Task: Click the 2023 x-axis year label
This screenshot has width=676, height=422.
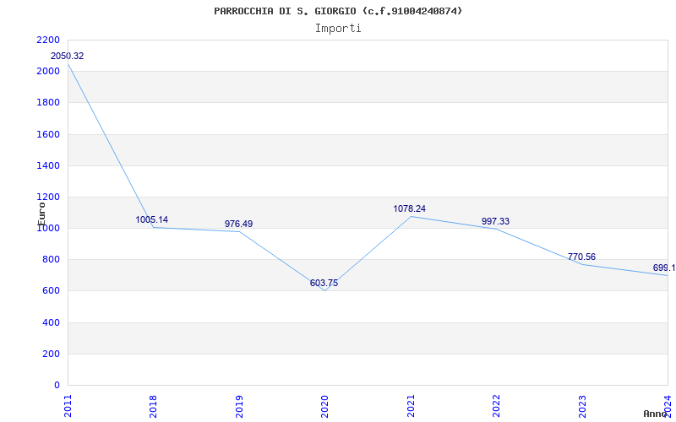Action: 582,406
